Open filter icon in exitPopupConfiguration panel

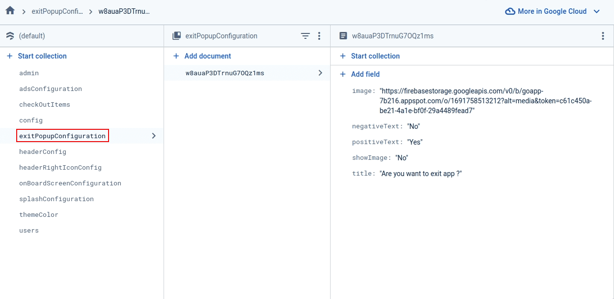(306, 36)
